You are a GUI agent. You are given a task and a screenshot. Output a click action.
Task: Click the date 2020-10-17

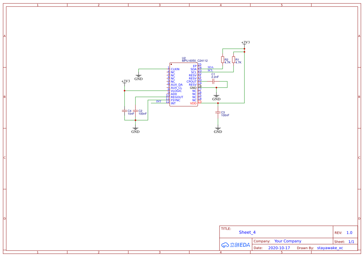click(x=279, y=248)
